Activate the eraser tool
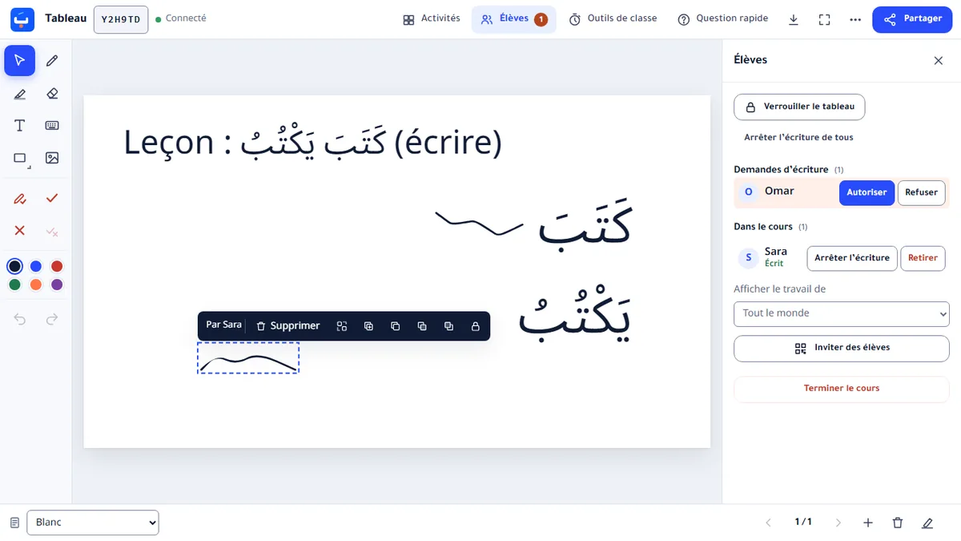 52,94
